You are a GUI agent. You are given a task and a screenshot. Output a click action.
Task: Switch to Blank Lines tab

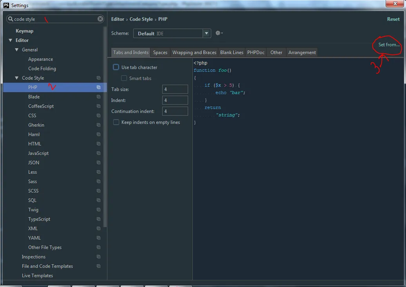(232, 52)
